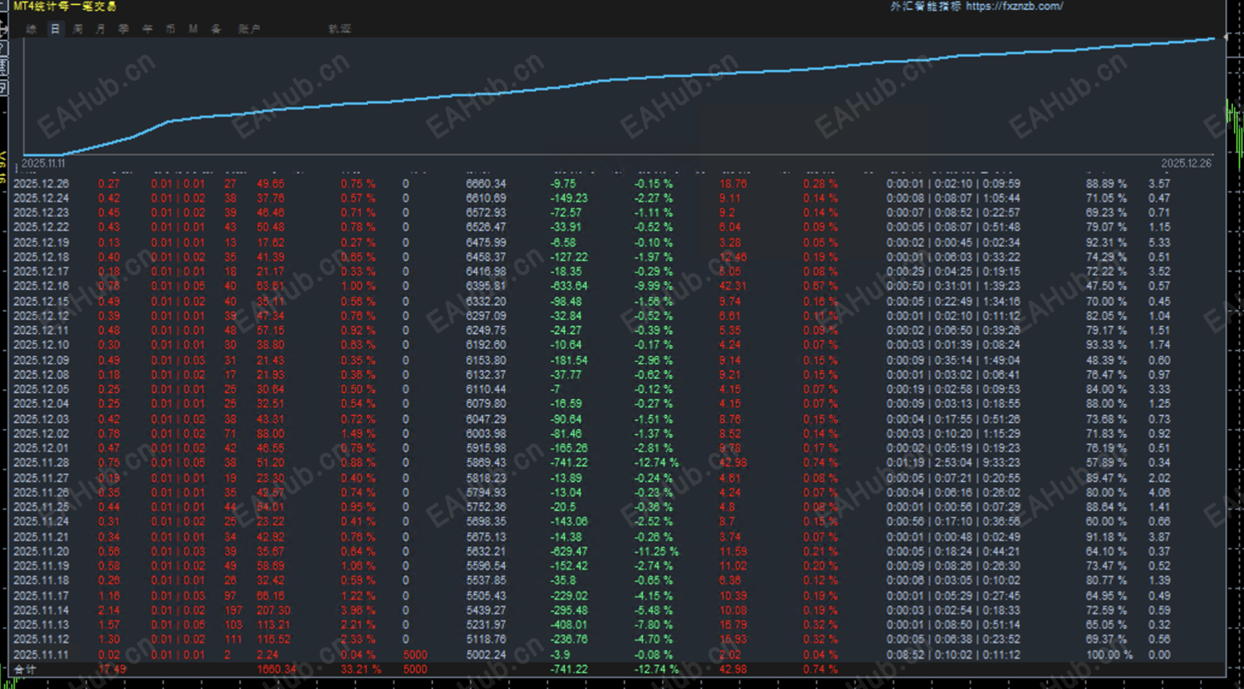Select the M tab
Image resolution: width=1244 pixels, height=689 pixels.
[193, 29]
